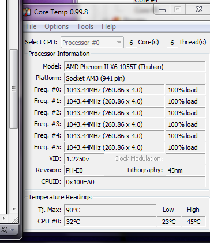The width and height of the screenshot is (210, 243).
Task: Click the CPU #0 current temperature 32°C
Action: coord(110,222)
